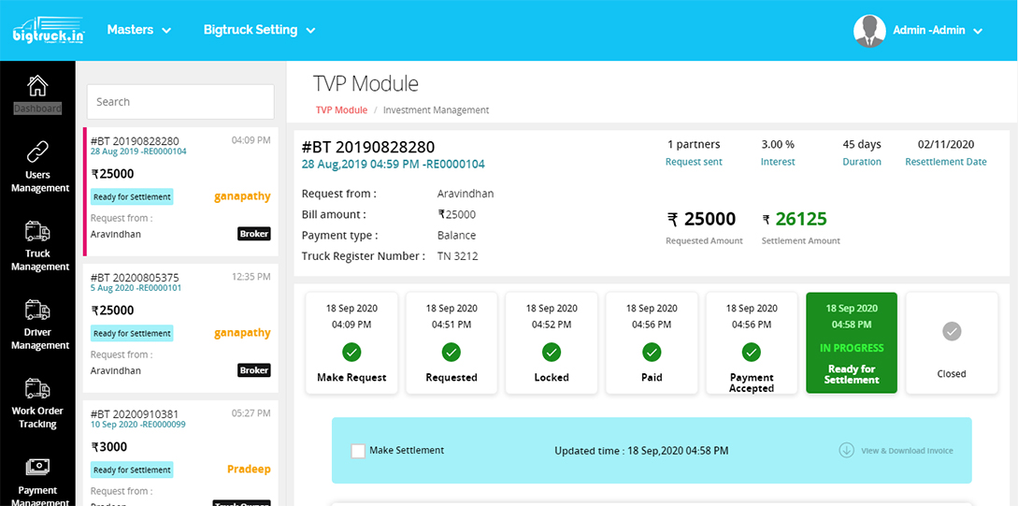
Task: Click the Dashboard home icon
Action: click(37, 86)
